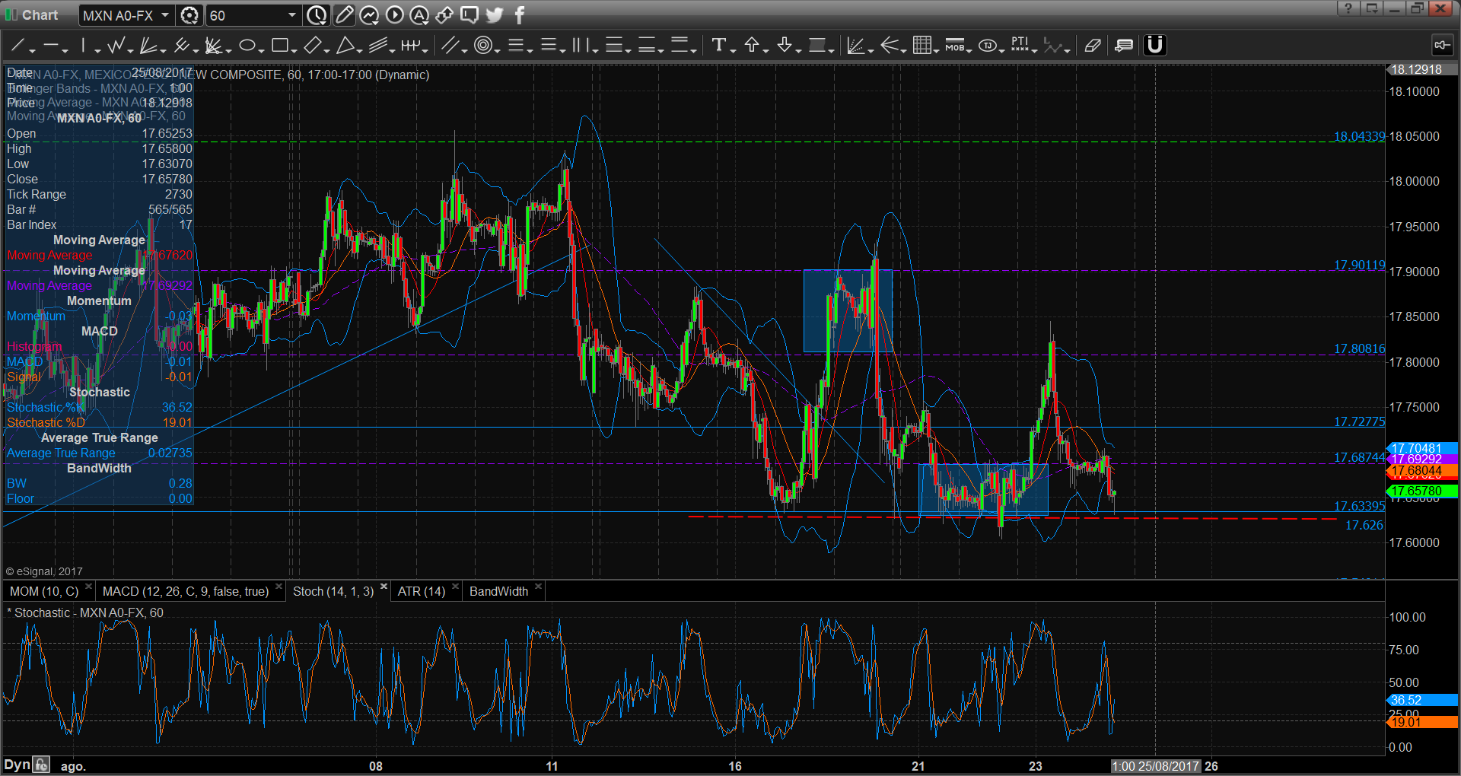Open the alerts 'A' circle icon
Image resolution: width=1461 pixels, height=776 pixels.
click(419, 14)
